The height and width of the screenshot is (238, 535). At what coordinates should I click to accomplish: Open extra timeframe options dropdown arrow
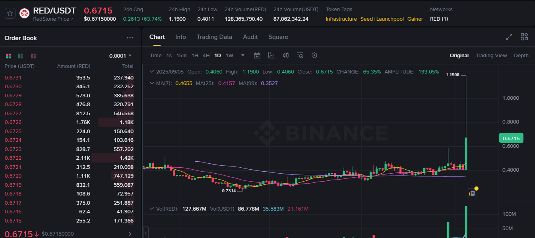click(x=242, y=56)
